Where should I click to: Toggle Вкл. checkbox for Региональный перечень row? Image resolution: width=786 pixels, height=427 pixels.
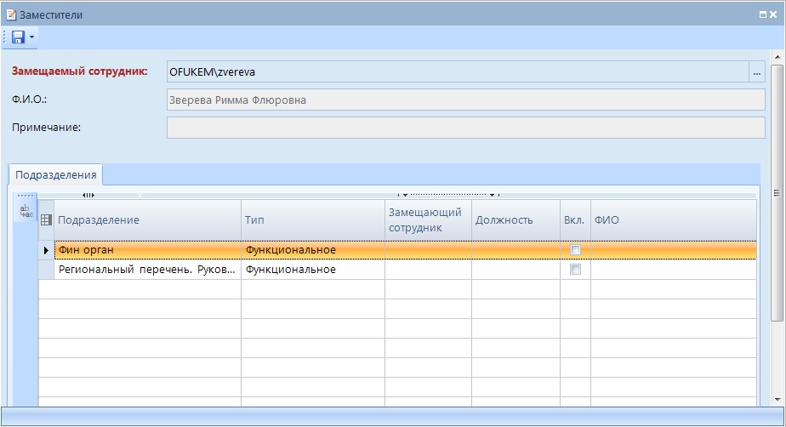pos(575,270)
